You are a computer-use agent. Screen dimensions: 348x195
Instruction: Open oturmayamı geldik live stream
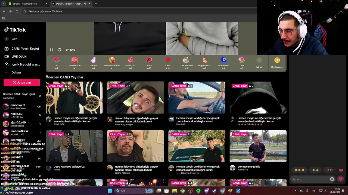tap(258, 146)
